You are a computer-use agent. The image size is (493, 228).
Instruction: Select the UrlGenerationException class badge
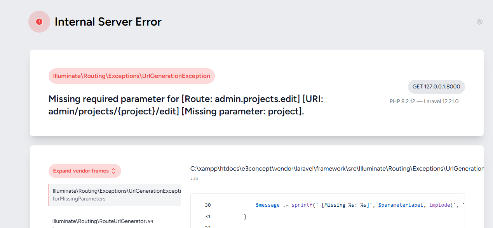point(131,76)
